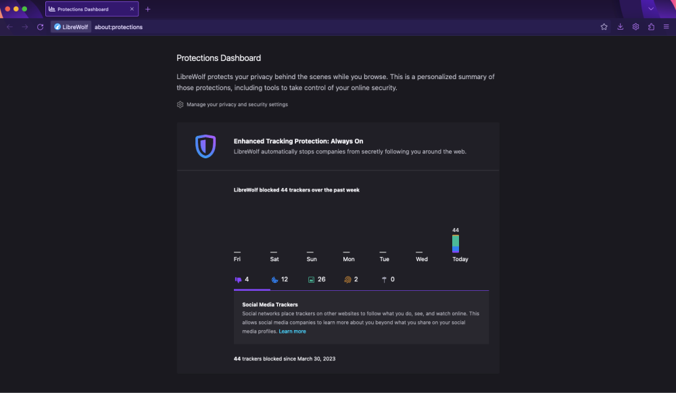The width and height of the screenshot is (676, 393).
Task: Select the Social Media Trackers tab showing 4
Action: click(x=242, y=279)
